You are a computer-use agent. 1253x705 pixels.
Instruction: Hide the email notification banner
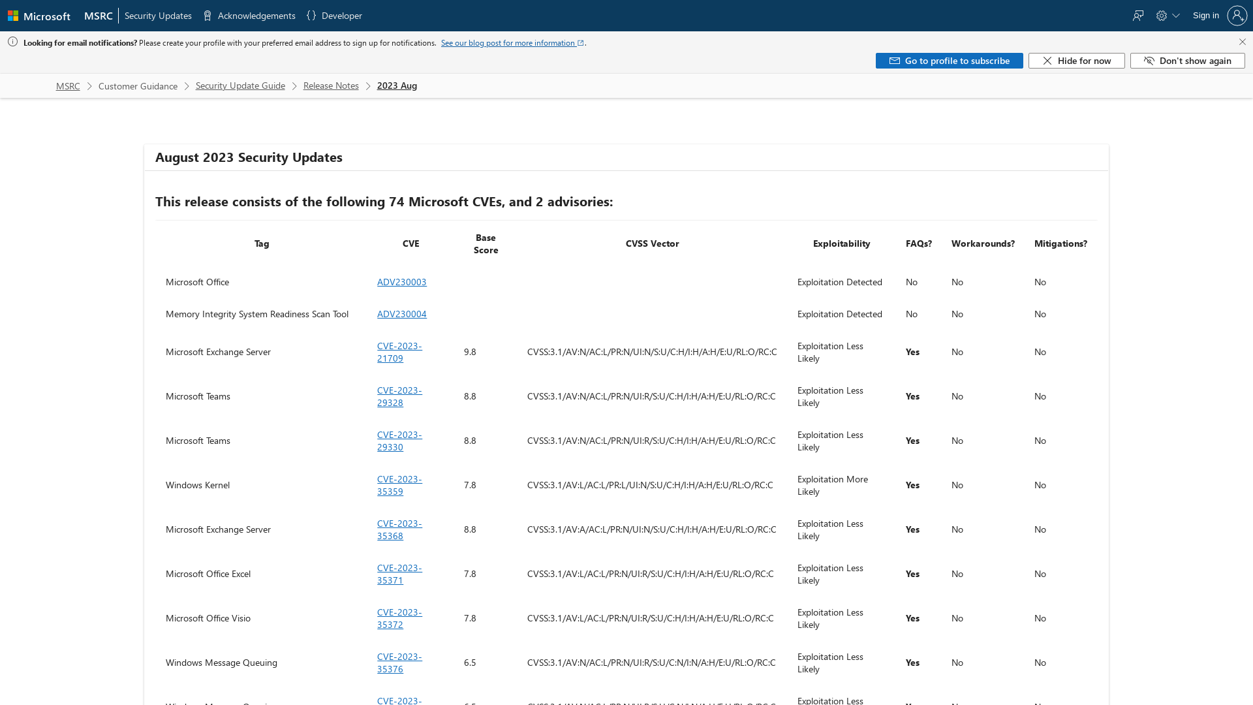[x=1077, y=60]
